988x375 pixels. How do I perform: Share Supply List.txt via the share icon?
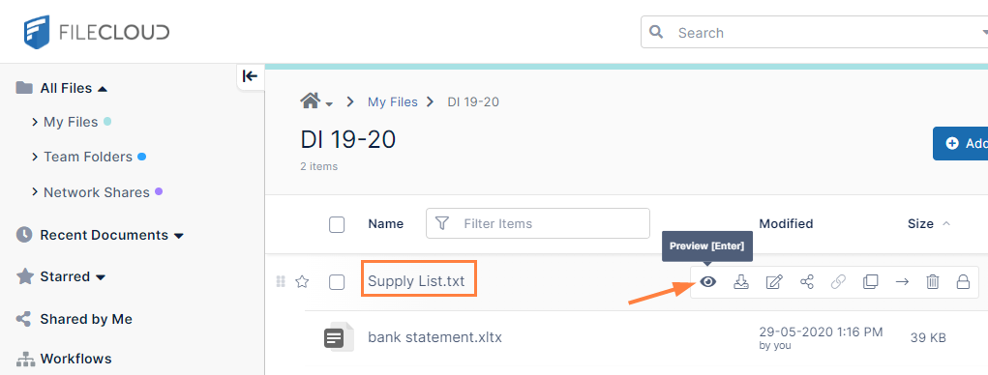806,282
